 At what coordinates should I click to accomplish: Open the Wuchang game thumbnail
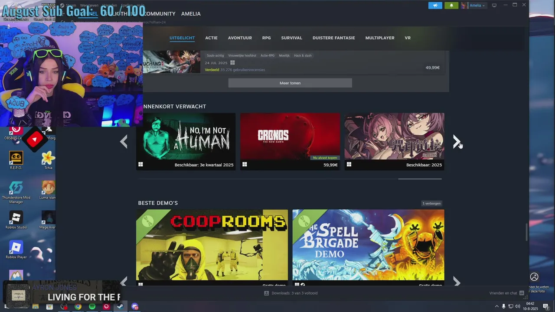pyautogui.click(x=171, y=62)
